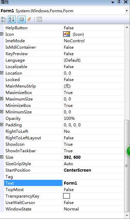This screenshot has width=130, height=219.
Task: Show the Properties list icon
Action: tap(21, 19)
